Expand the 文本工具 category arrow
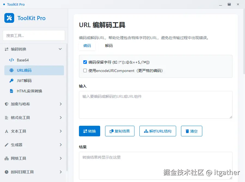This screenshot has height=182, width=245. [x=61, y=131]
